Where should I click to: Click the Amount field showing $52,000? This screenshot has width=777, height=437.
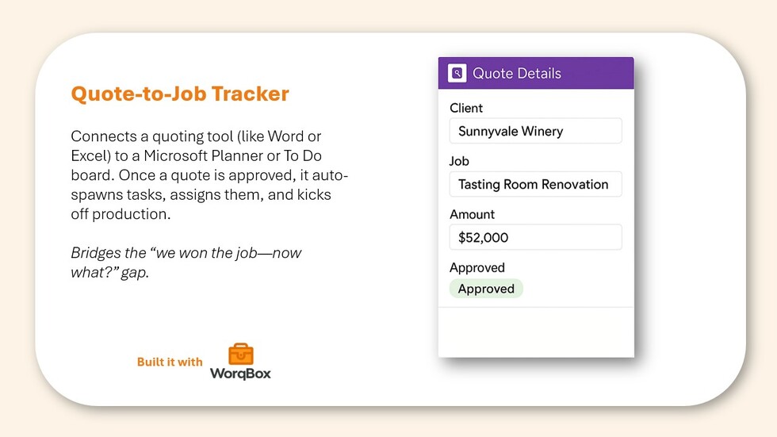click(535, 237)
